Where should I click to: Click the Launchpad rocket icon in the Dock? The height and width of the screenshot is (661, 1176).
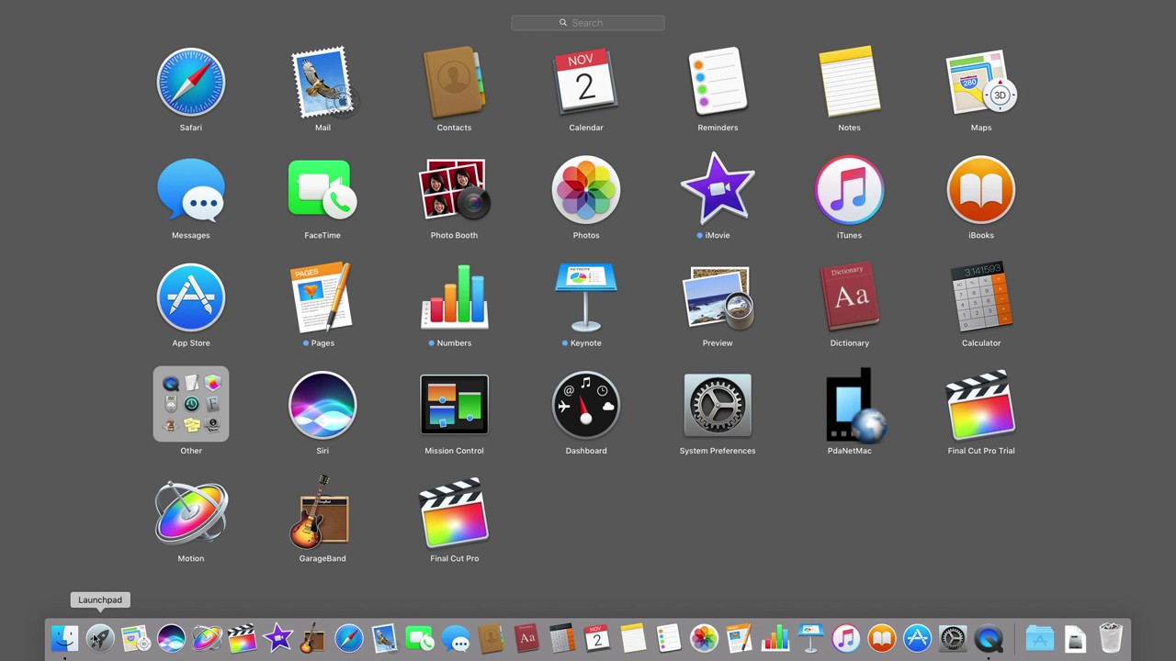(100, 637)
